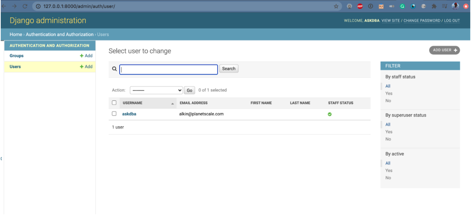Screen dimensions: 471x215
Task: Click the bookmark star icon in address bar
Action: 336,6
